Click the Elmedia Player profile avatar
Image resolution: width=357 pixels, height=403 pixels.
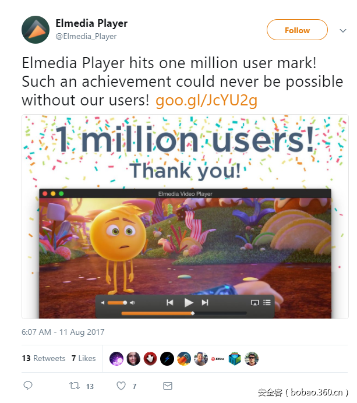click(36, 30)
